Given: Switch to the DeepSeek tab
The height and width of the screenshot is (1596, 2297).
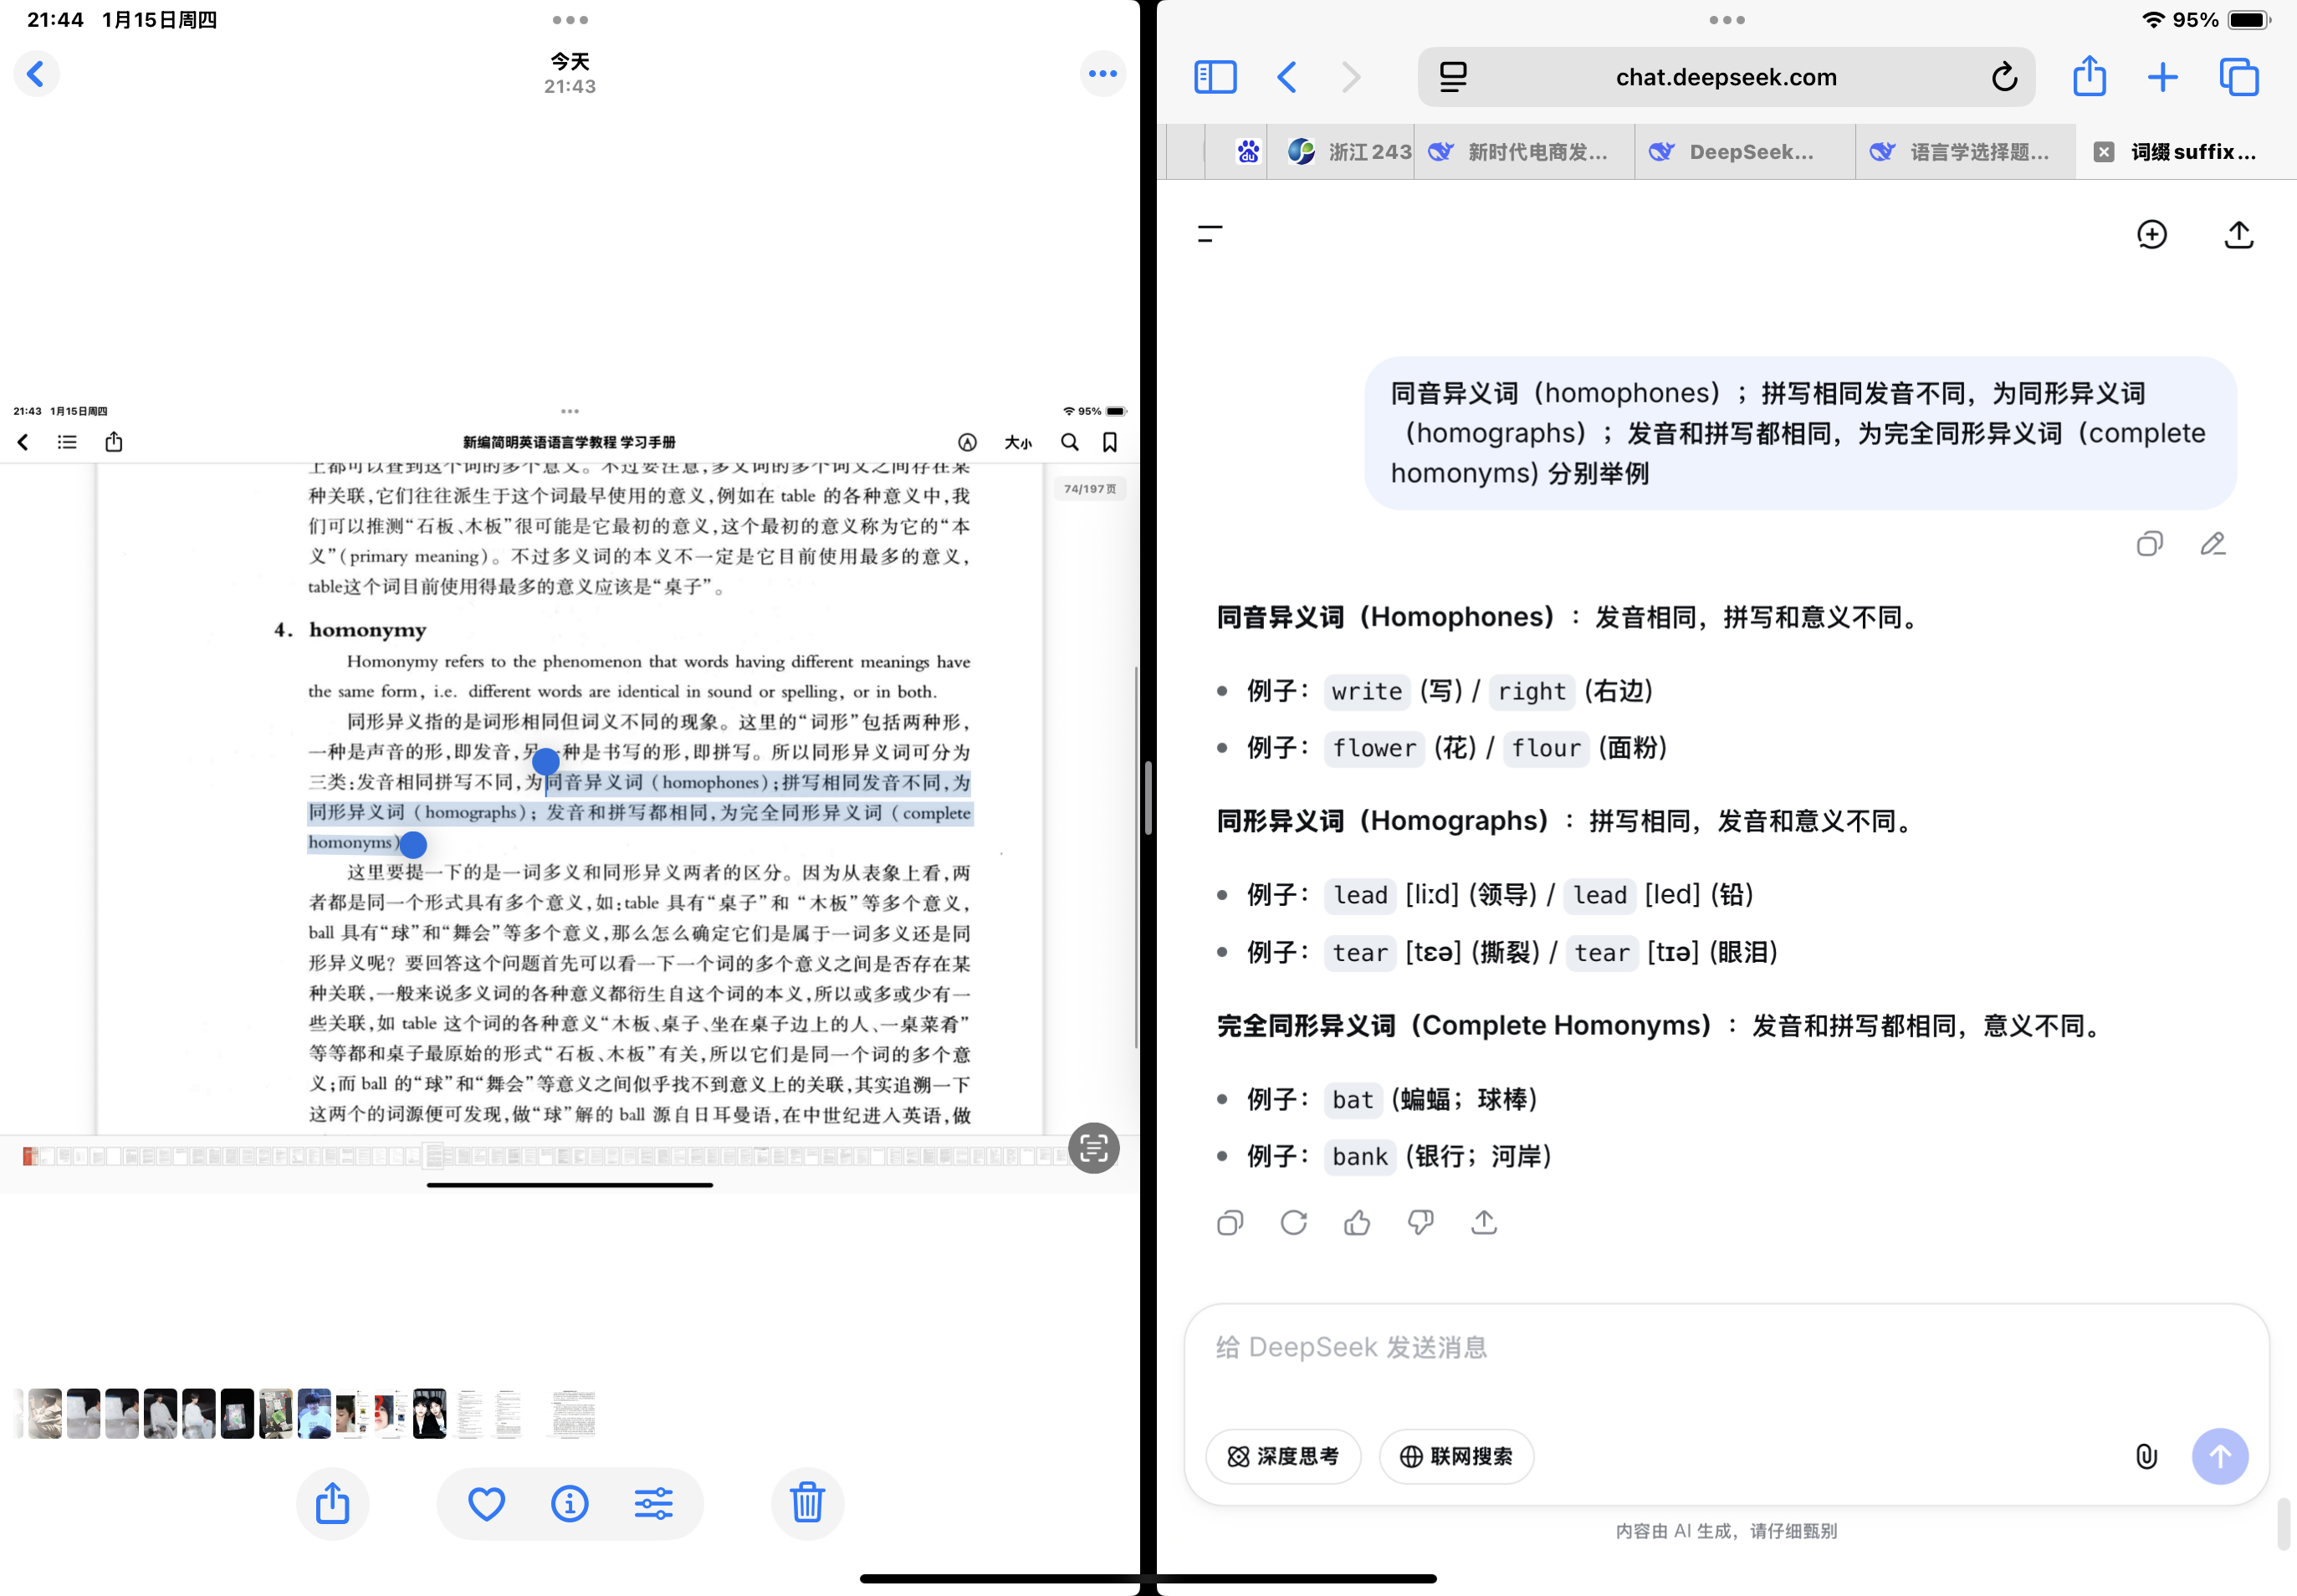Looking at the screenshot, I should (x=1744, y=151).
